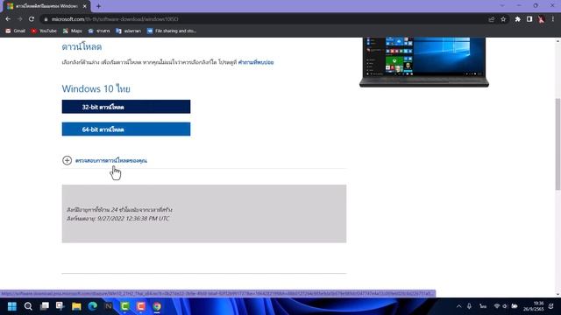Open Task View on taskbar
The height and width of the screenshot is (315, 561).
point(45,306)
